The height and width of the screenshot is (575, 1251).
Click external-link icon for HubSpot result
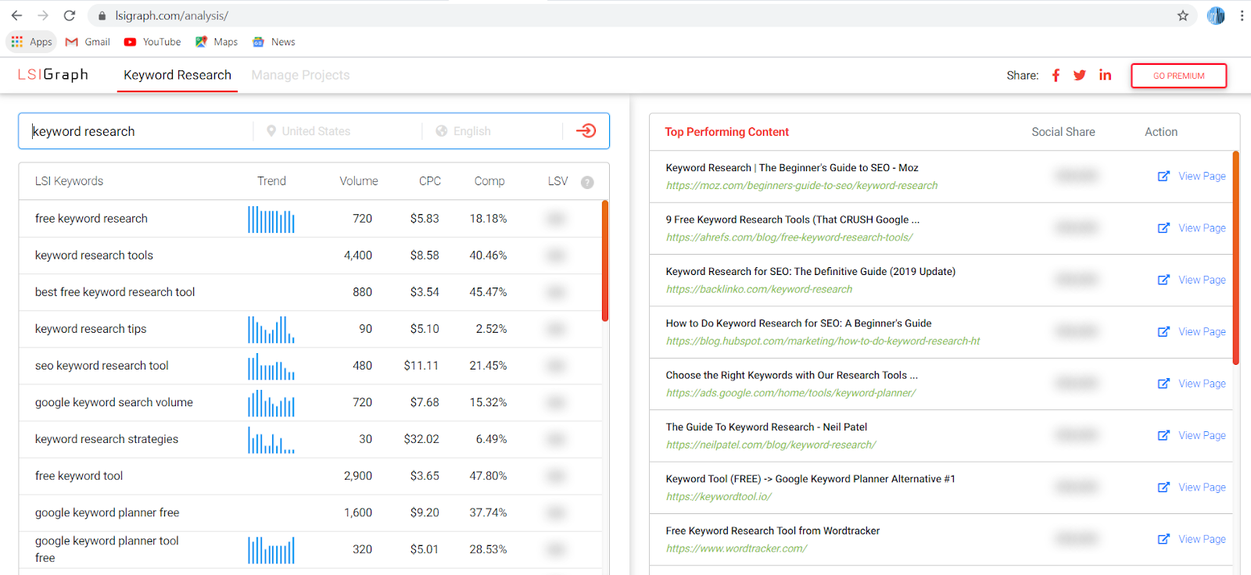1163,331
